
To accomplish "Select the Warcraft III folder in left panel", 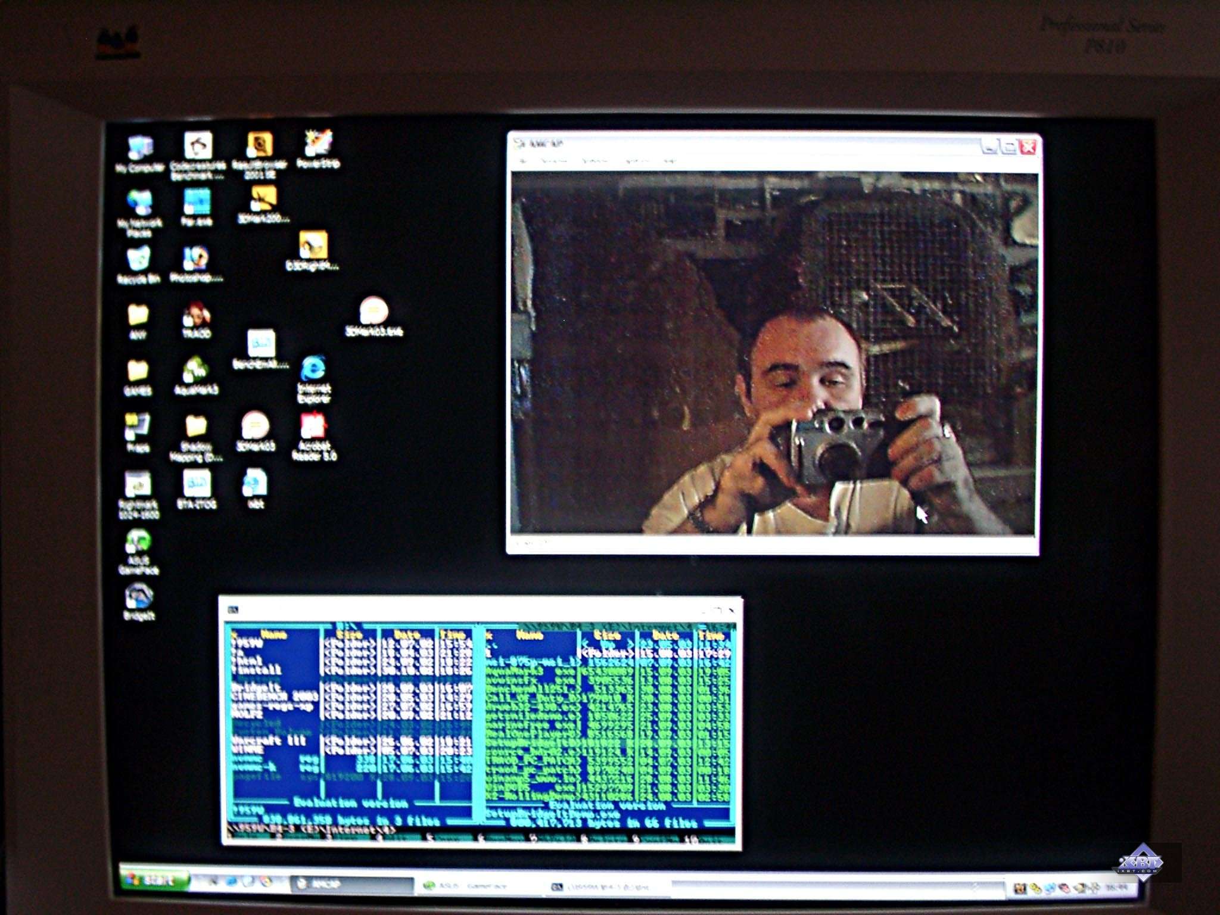I will [x=268, y=740].
